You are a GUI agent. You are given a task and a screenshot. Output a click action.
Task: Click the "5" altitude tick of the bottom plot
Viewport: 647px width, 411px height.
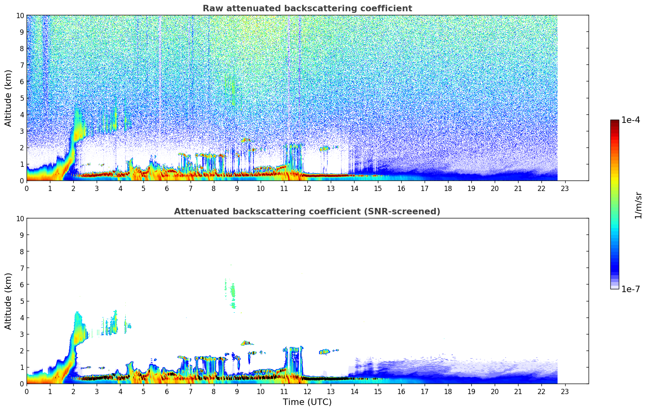click(22, 301)
